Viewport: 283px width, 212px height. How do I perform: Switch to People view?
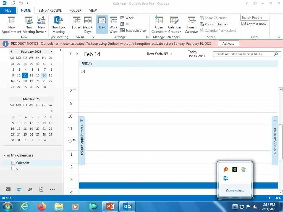pos(30,189)
